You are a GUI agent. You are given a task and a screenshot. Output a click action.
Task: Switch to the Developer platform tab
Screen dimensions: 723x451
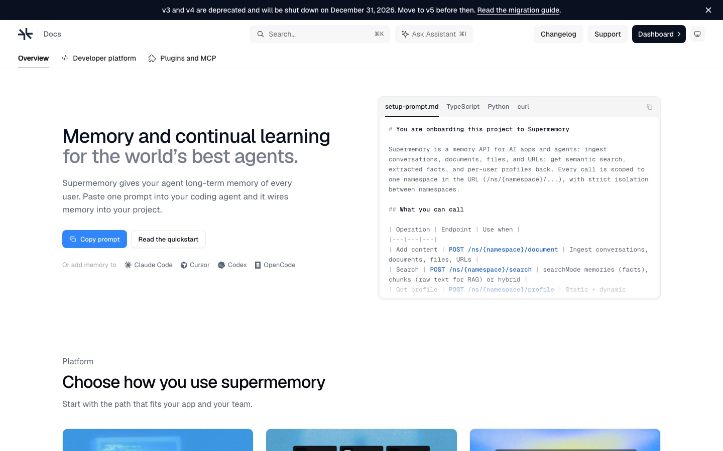(x=99, y=58)
